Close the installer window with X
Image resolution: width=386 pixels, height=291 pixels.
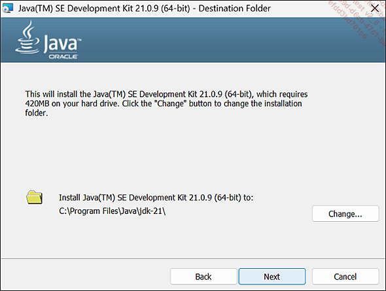click(x=375, y=8)
